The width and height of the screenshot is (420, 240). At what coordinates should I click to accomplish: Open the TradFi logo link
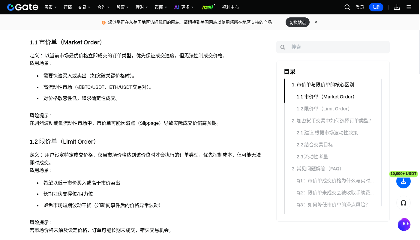[208, 7]
